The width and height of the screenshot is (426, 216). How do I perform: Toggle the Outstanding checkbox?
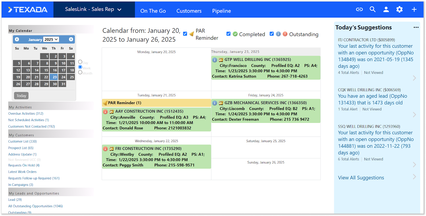pos(272,34)
